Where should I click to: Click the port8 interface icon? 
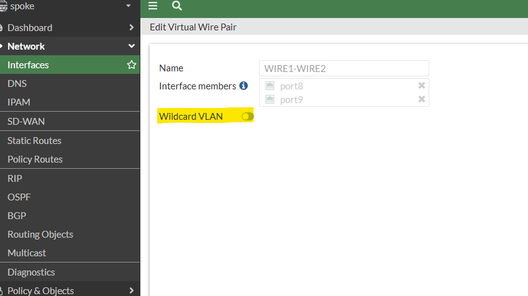270,86
